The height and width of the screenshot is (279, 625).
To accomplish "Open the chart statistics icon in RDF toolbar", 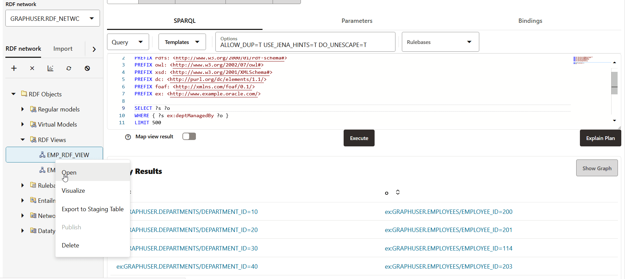I will 50,68.
